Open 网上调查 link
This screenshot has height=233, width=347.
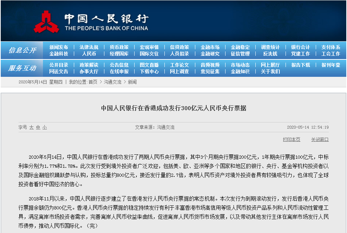tap(179, 72)
